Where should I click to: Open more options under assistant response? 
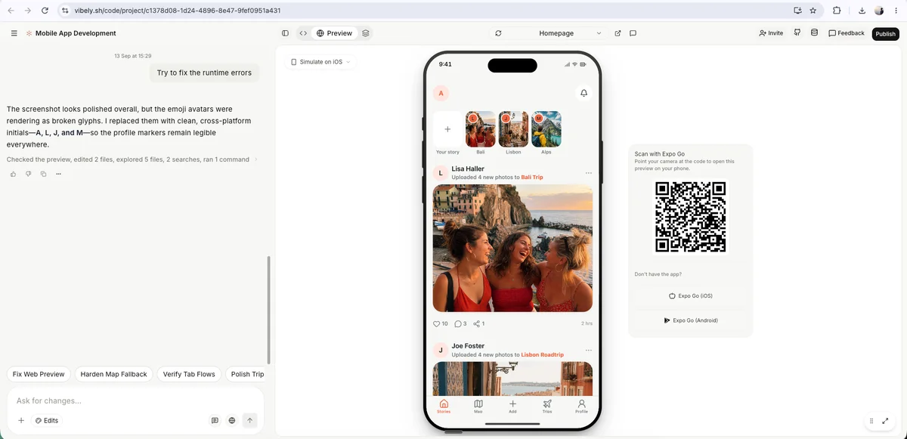[x=58, y=174]
